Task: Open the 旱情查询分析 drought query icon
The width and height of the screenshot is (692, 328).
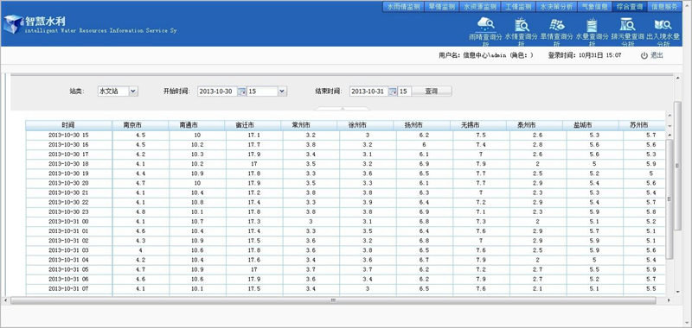Action: [556, 24]
